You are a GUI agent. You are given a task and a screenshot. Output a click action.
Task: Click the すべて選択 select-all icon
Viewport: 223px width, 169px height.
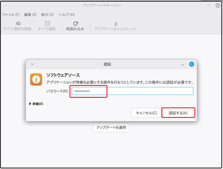[x=47, y=23]
